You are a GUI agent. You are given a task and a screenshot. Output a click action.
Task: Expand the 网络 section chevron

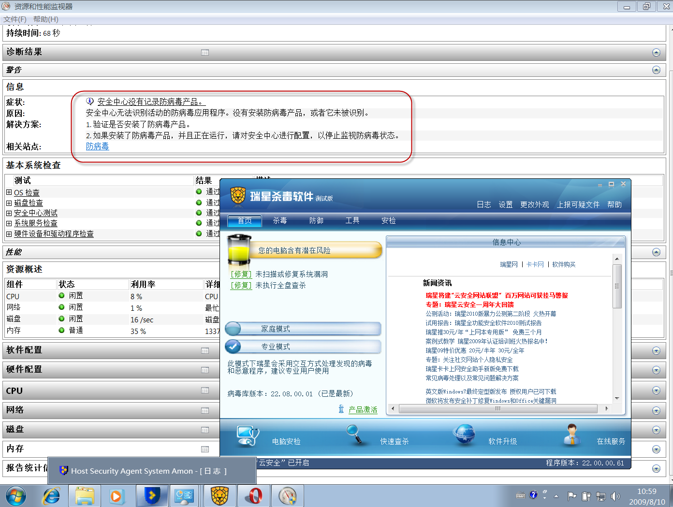pos(656,411)
